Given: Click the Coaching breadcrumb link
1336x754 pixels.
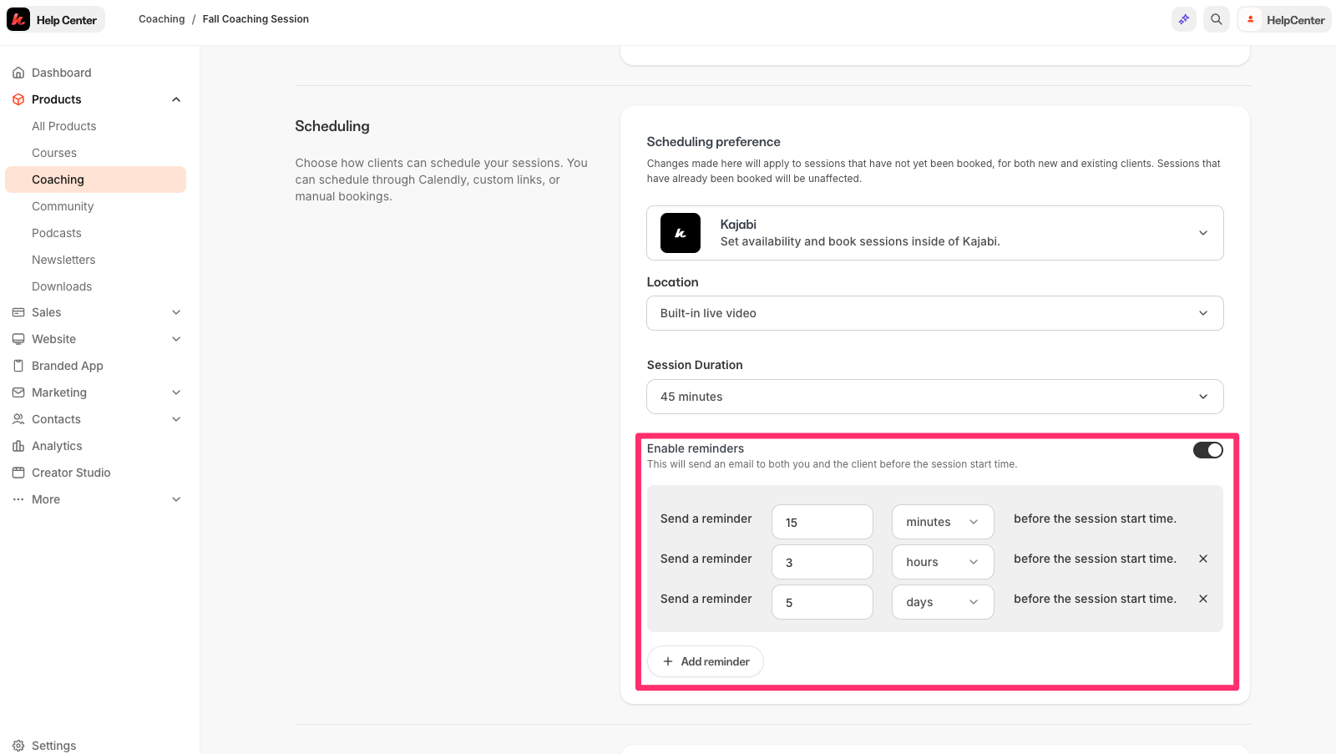Looking at the screenshot, I should [161, 19].
